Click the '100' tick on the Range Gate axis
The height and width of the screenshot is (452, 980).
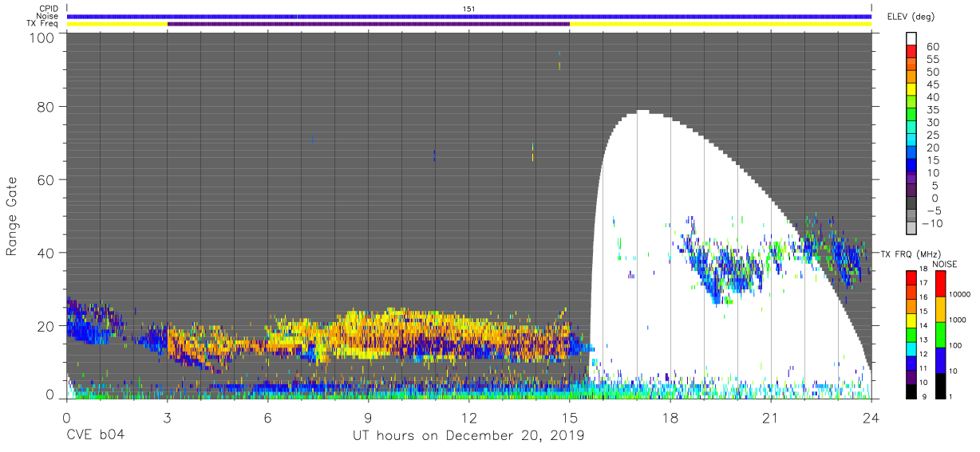click(x=43, y=37)
